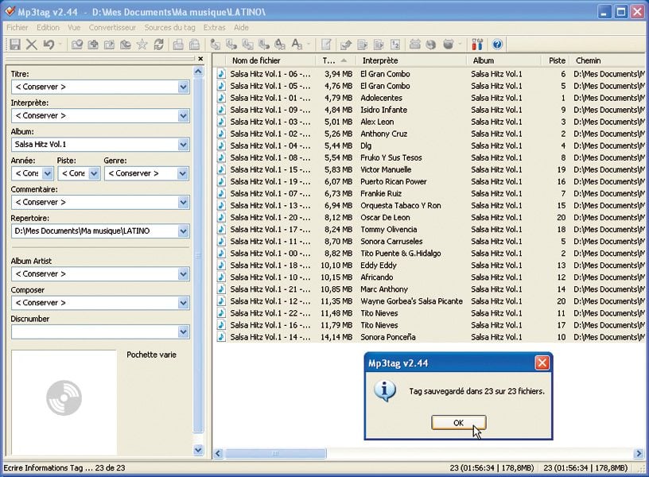This screenshot has height=477, width=649.
Task: Expand the Titre dropdown
Action: click(x=183, y=87)
